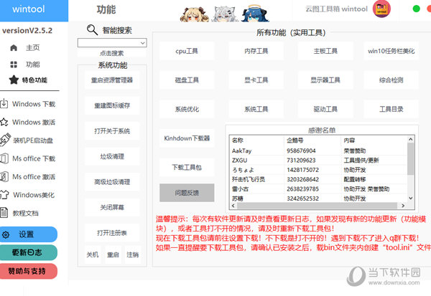Click the thanks list scroll-up arrow

(x=410, y=139)
